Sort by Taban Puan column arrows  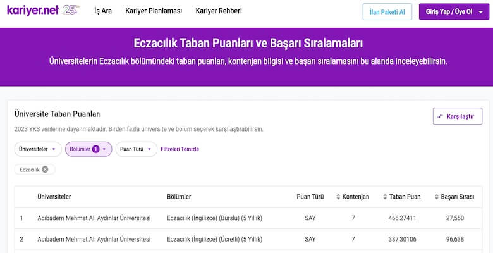(x=385, y=197)
